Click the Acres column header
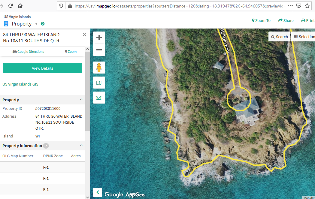This screenshot has height=199, width=315. [76, 156]
